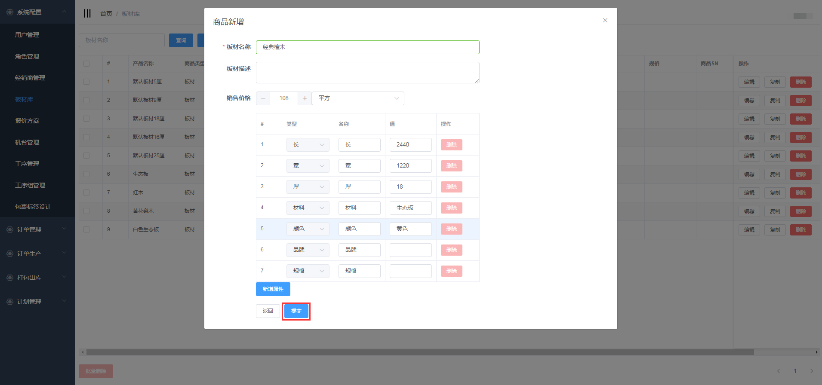Viewport: 822px width, 385px height.
Task: Click the 新增属性 button
Action: coord(273,289)
